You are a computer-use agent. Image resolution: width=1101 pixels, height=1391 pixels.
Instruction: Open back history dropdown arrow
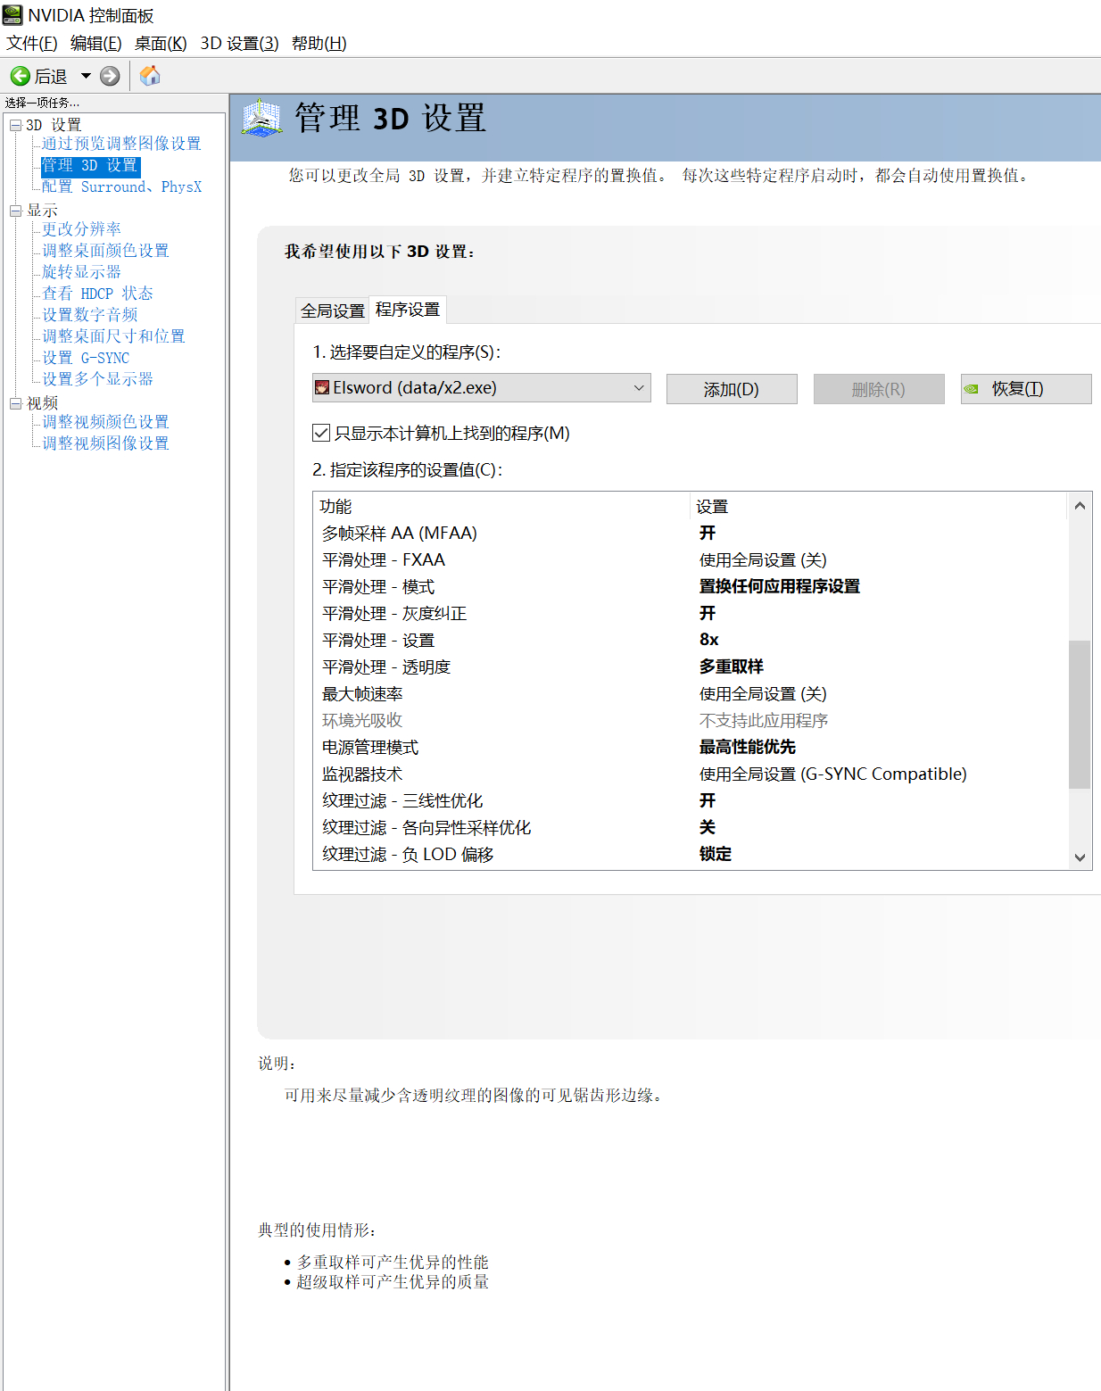point(86,76)
